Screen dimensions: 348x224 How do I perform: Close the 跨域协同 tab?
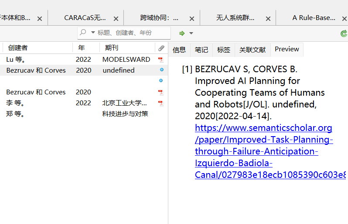click(x=192, y=19)
